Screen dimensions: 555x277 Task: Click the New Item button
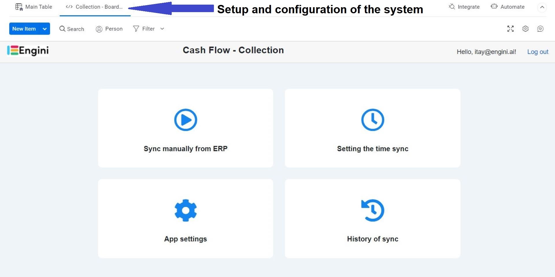[x=24, y=29]
